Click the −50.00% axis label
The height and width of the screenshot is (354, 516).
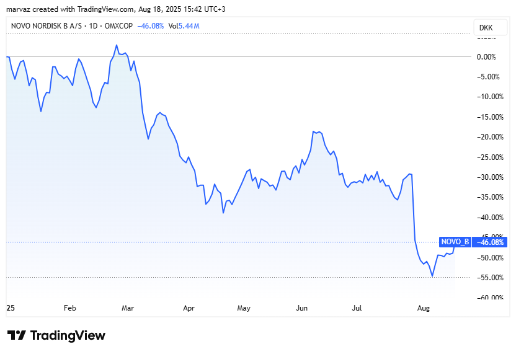tap(491, 258)
